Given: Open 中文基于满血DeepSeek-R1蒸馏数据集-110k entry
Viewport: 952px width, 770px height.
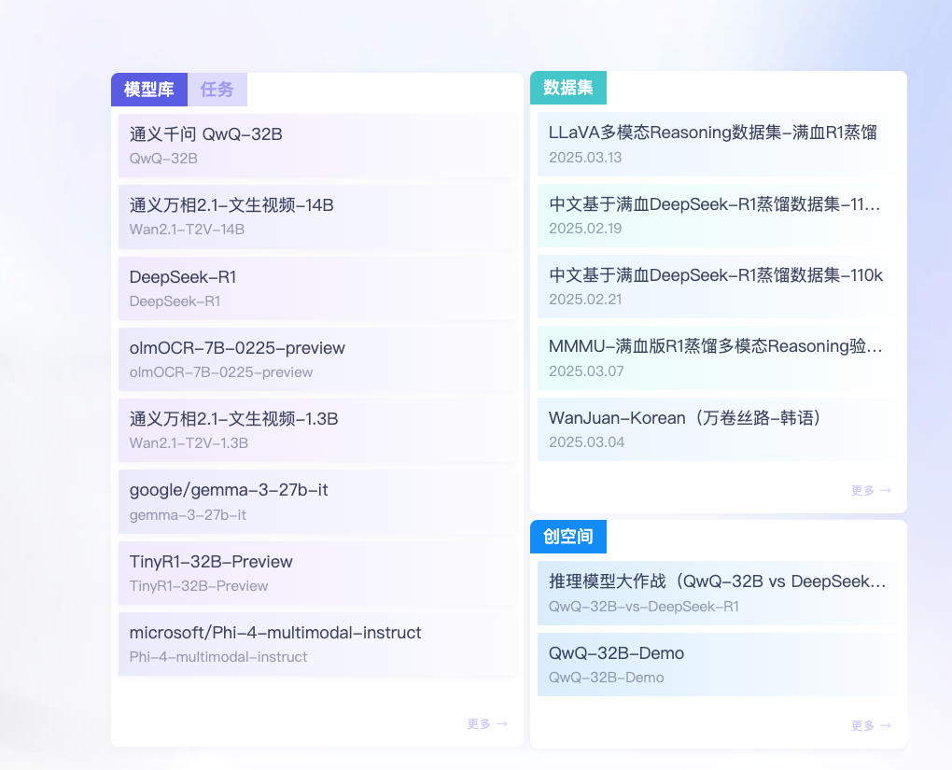Looking at the screenshot, I should pos(718,287).
